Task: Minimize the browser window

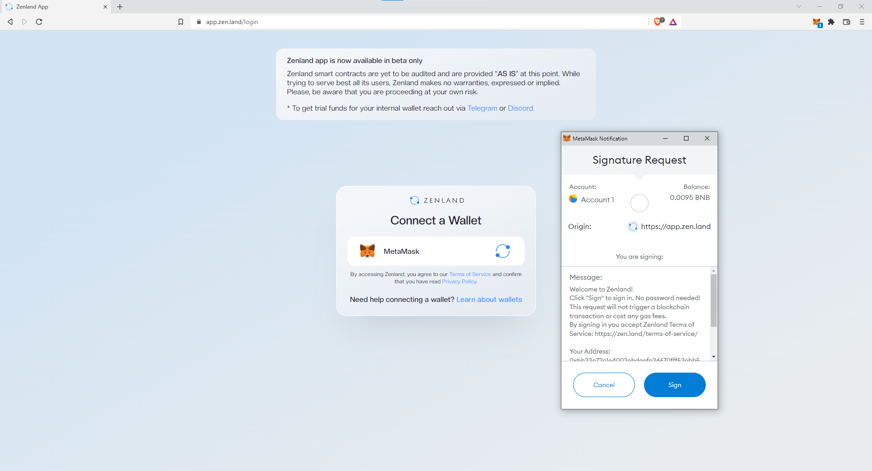Action: click(820, 6)
